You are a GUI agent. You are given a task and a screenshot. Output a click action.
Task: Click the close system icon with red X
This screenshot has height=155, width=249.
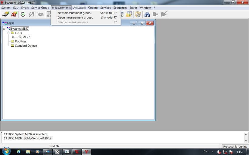point(14,14)
